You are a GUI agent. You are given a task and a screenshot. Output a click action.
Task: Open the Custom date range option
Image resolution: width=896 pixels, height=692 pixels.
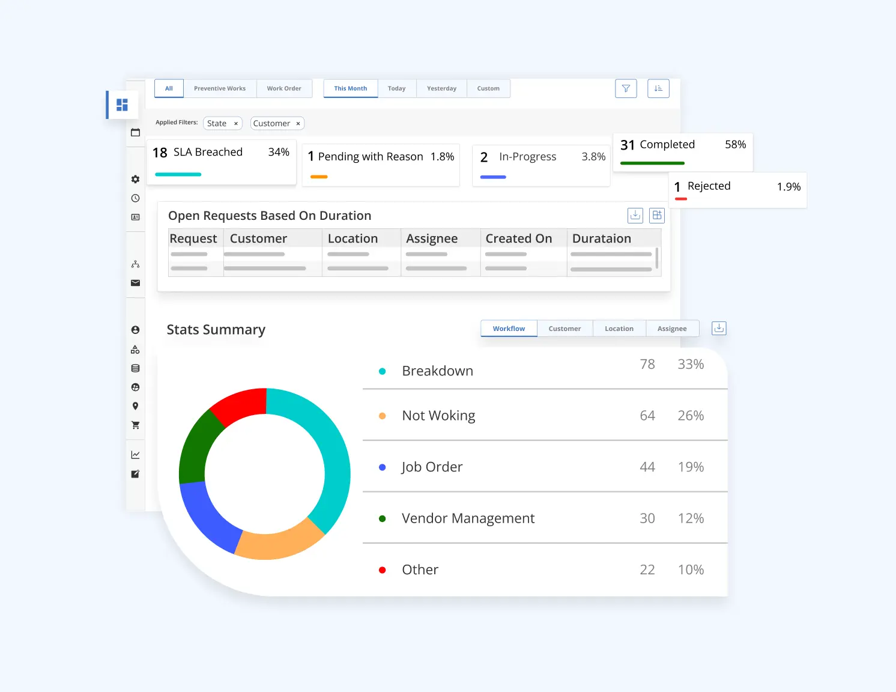[x=488, y=88]
